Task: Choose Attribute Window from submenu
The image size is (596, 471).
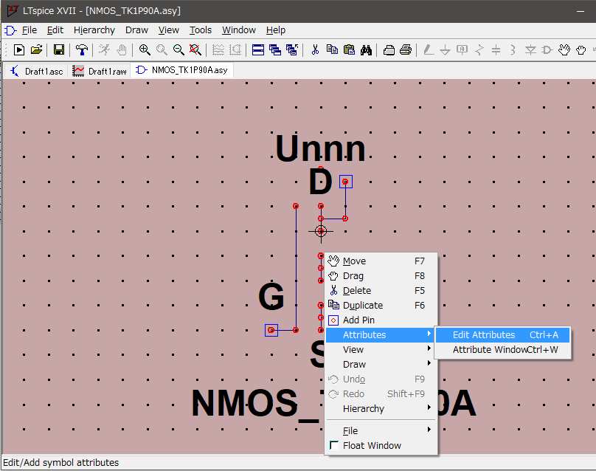Action: tap(502, 350)
